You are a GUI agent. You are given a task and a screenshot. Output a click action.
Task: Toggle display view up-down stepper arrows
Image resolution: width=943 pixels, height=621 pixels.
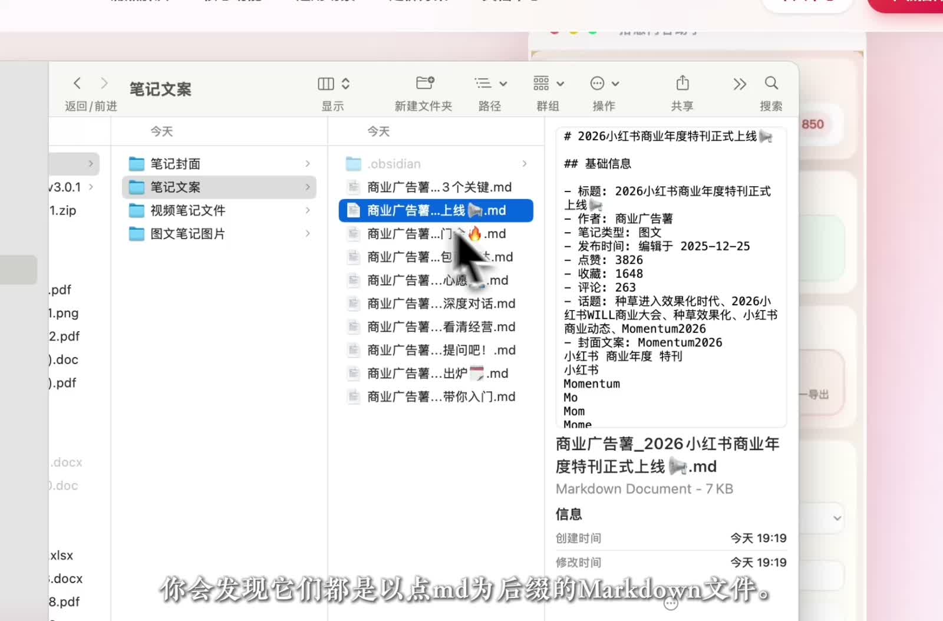pos(346,84)
